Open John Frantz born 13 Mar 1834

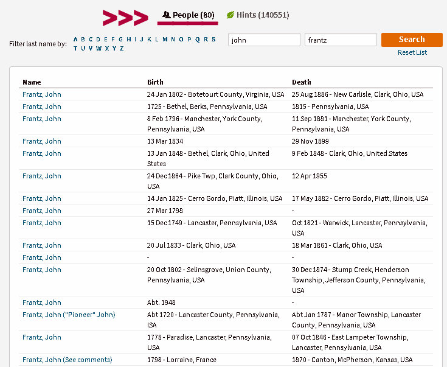point(42,141)
